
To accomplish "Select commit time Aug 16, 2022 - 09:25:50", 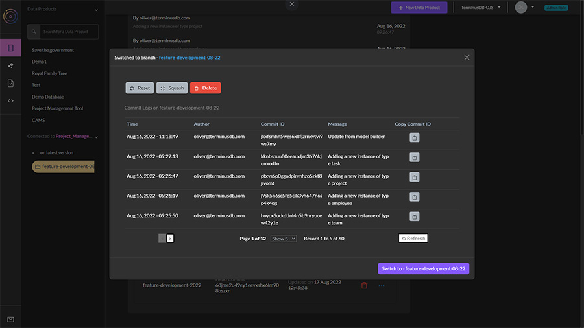I will [152, 215].
